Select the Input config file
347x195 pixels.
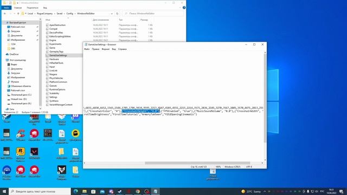pos(52,67)
